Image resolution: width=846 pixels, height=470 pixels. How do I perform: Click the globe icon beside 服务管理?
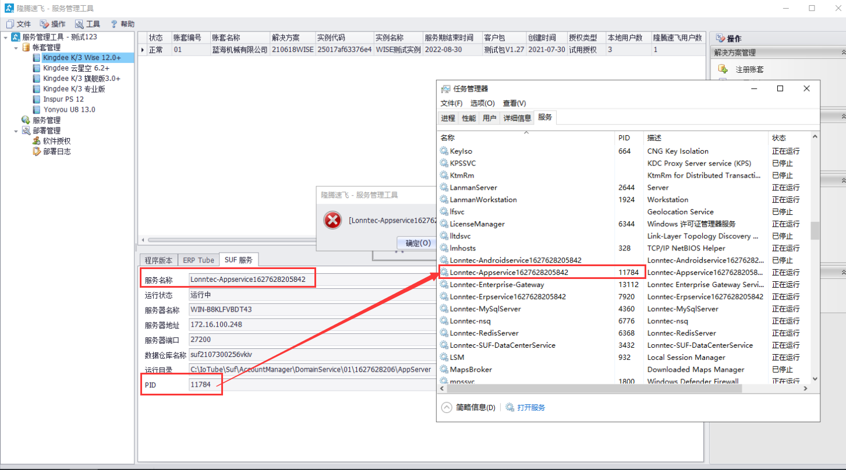click(26, 120)
